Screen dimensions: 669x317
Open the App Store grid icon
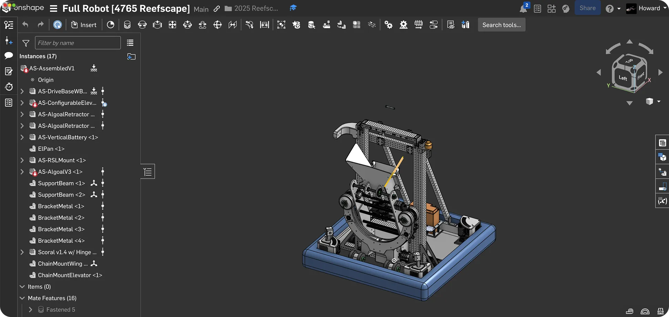click(x=552, y=8)
